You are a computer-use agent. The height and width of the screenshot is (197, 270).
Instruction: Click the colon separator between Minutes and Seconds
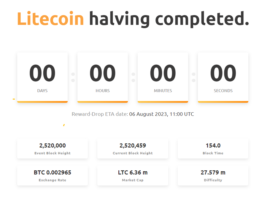click(193, 77)
